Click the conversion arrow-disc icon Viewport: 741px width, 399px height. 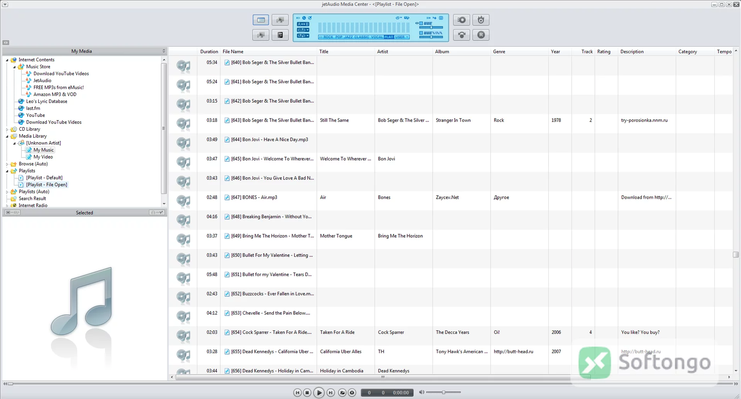[x=462, y=35]
